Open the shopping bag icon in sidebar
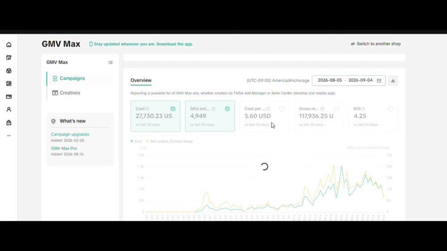Image resolution: width=447 pixels, height=251 pixels. click(x=9, y=123)
